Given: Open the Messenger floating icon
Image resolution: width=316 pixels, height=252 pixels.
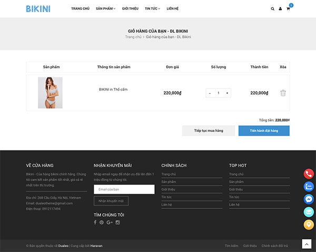Looking at the screenshot, I should coord(309,199).
